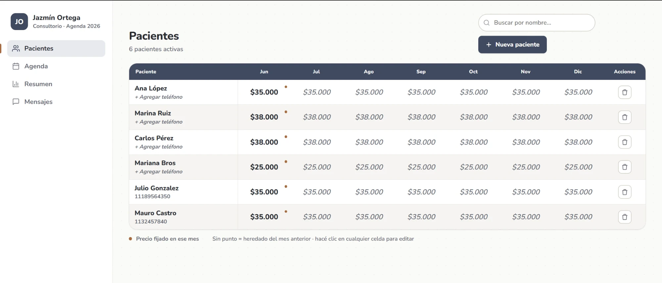Open the Resumen sidebar item

(x=56, y=84)
